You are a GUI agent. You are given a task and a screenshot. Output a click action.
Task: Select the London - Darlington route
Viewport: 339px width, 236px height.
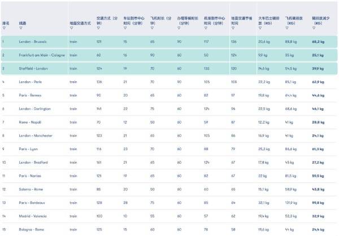(34, 109)
